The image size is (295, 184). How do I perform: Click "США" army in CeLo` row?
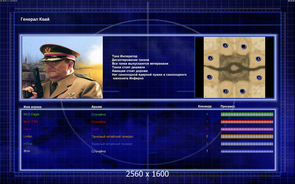(95, 129)
